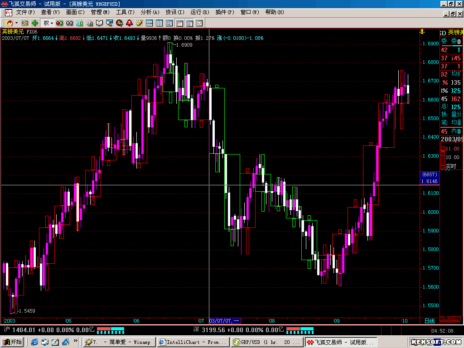This screenshot has height=348, width=464.
Task: Click the line chart window icon
Action: tap(169, 23)
